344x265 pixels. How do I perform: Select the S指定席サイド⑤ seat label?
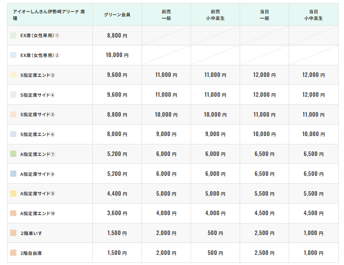tap(38, 114)
